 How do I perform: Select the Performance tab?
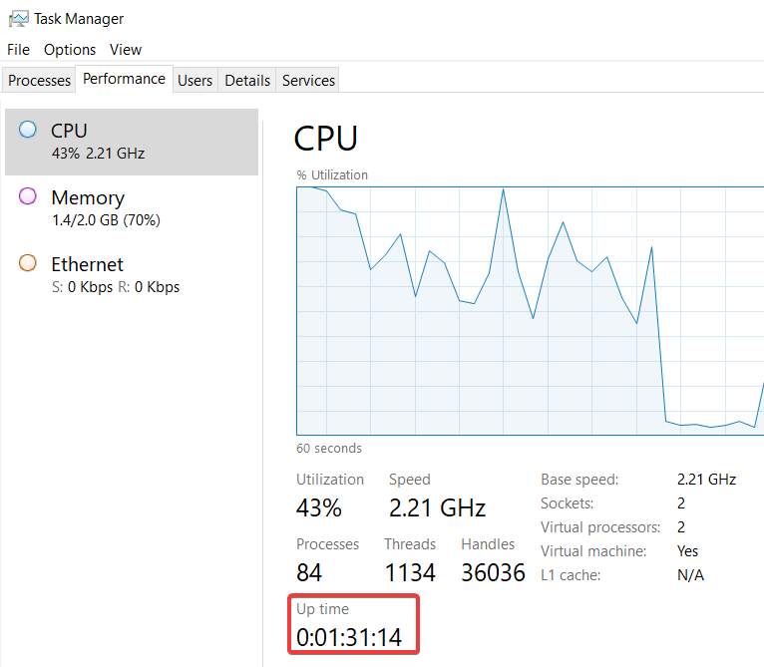124,79
